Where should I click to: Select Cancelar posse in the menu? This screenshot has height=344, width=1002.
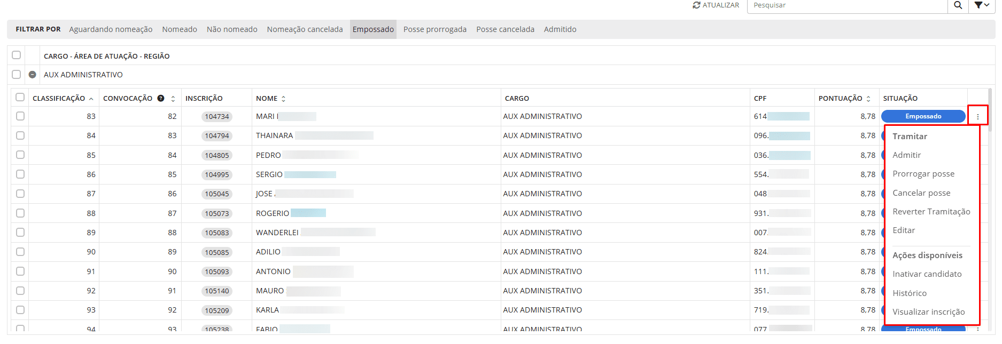(x=921, y=193)
